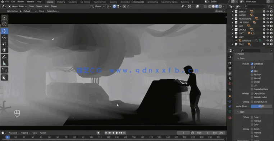Enable the Z pass checkbox
Image resolution: width=274 pixels, height=141 pixels.
[252, 67]
